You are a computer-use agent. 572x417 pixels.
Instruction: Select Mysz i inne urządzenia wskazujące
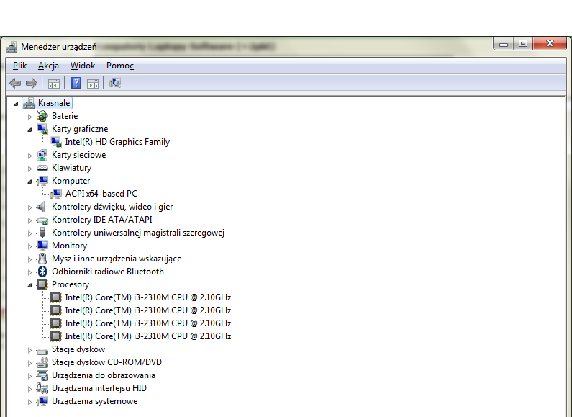tap(117, 259)
